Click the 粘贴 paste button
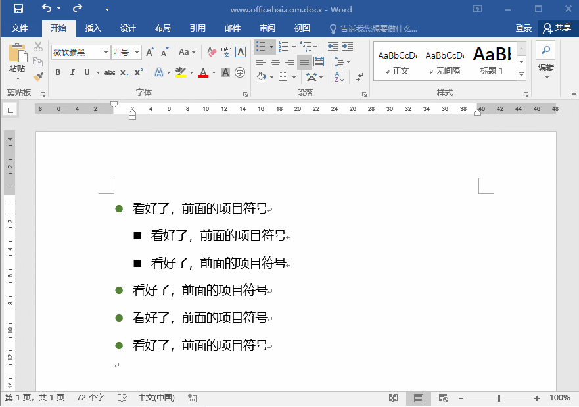Screen dimensions: 579x407 pyautogui.click(x=17, y=61)
